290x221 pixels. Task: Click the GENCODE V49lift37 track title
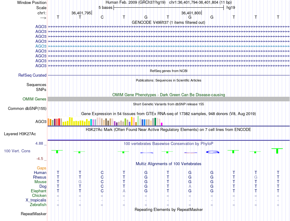coord(168,22)
